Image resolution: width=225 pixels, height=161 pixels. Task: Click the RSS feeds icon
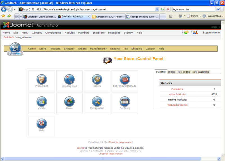tap(171, 16)
